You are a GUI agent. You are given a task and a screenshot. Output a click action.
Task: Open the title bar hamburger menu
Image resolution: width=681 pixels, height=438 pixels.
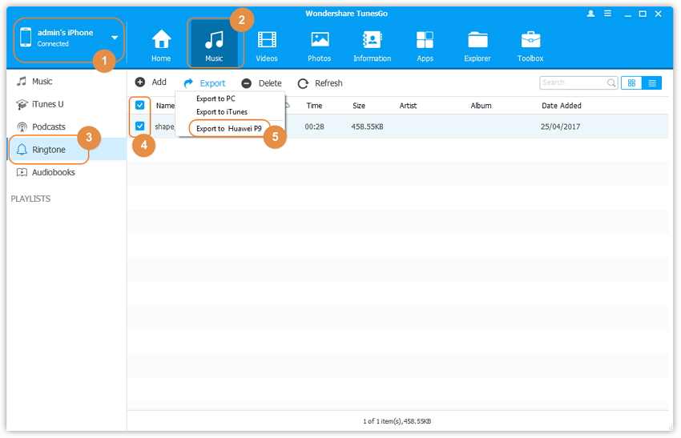[608, 14]
